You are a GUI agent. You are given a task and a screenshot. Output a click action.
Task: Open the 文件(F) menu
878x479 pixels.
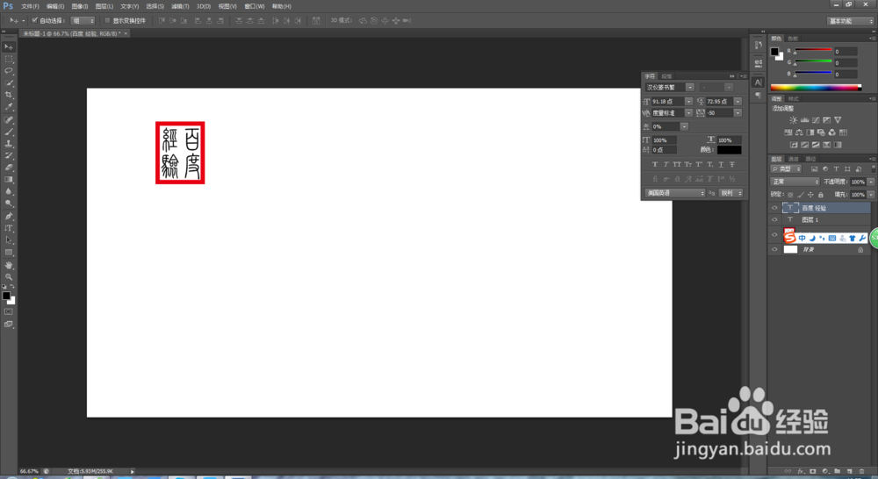click(x=30, y=6)
